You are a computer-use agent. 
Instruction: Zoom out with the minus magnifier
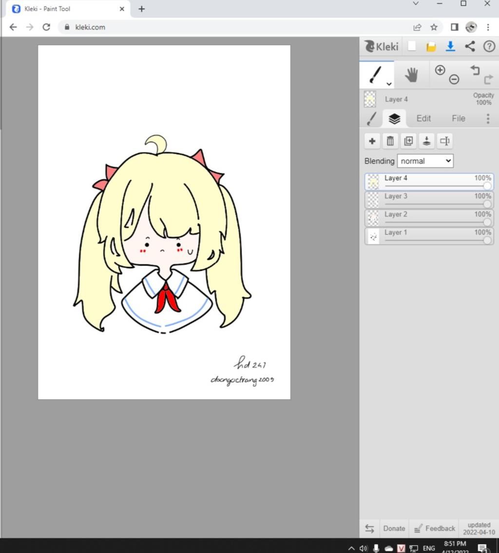click(x=454, y=79)
